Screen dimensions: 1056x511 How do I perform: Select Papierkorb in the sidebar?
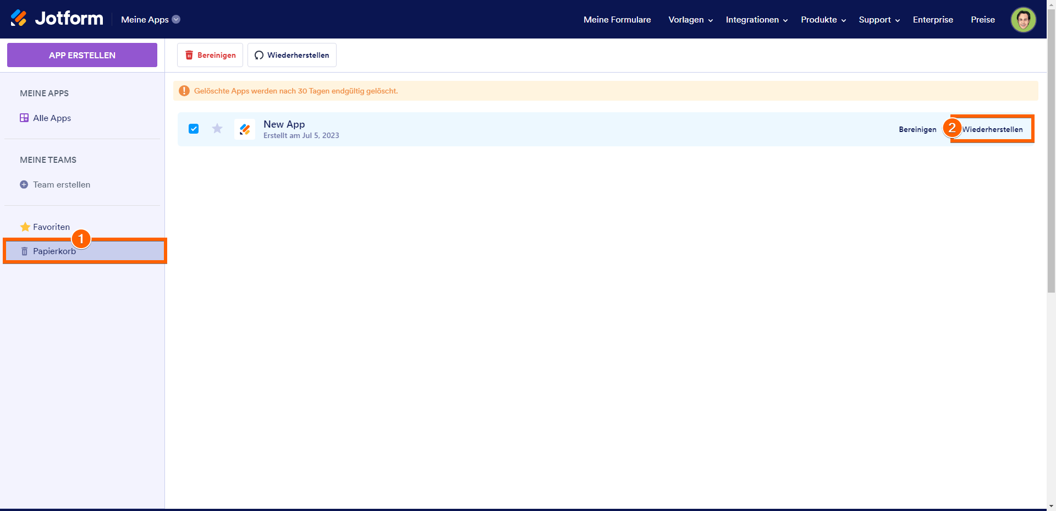click(x=84, y=251)
